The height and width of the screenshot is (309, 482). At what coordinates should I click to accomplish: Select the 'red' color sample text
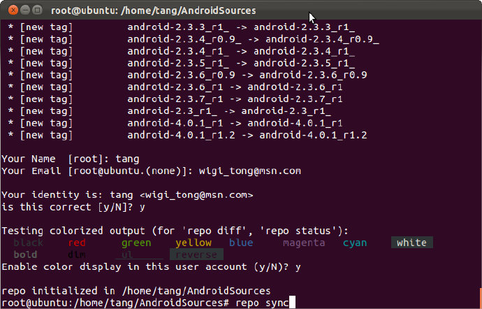77,243
